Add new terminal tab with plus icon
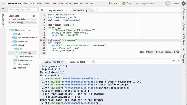Screen dimensions: 187x105 point(93,62)
